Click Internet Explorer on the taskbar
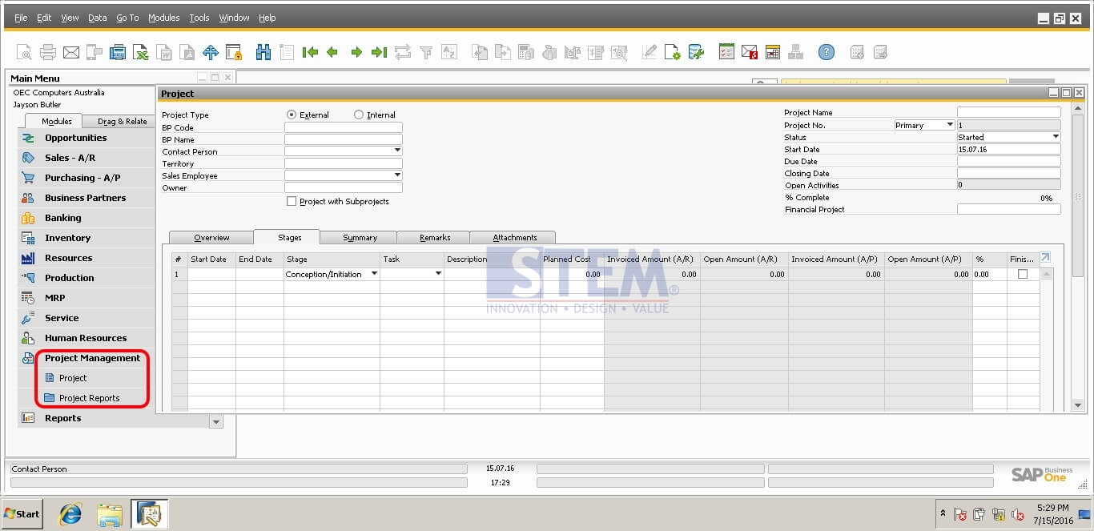This screenshot has height=531, width=1094. (x=70, y=514)
